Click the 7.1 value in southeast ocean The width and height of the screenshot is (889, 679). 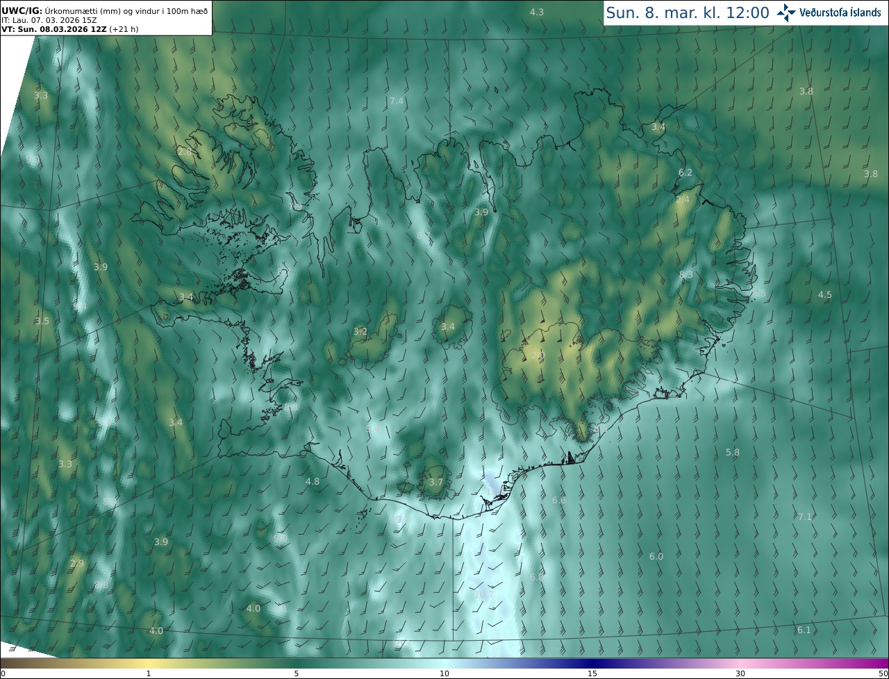pyautogui.click(x=804, y=517)
